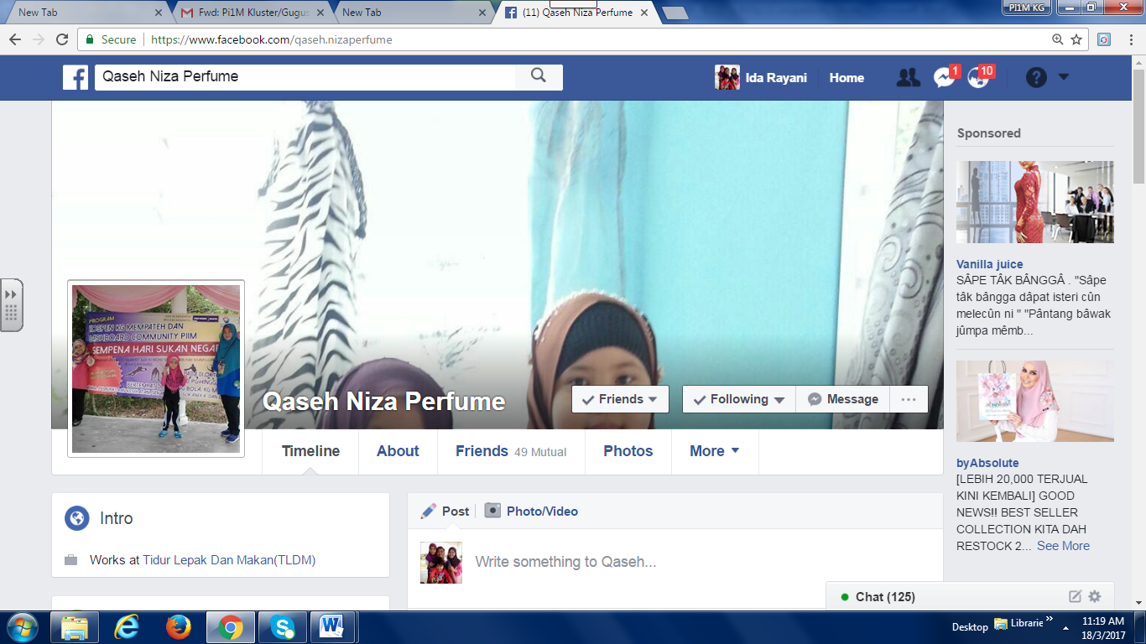This screenshot has height=644, width=1146.
Task: Open the notifications globe icon
Action: tap(977, 77)
